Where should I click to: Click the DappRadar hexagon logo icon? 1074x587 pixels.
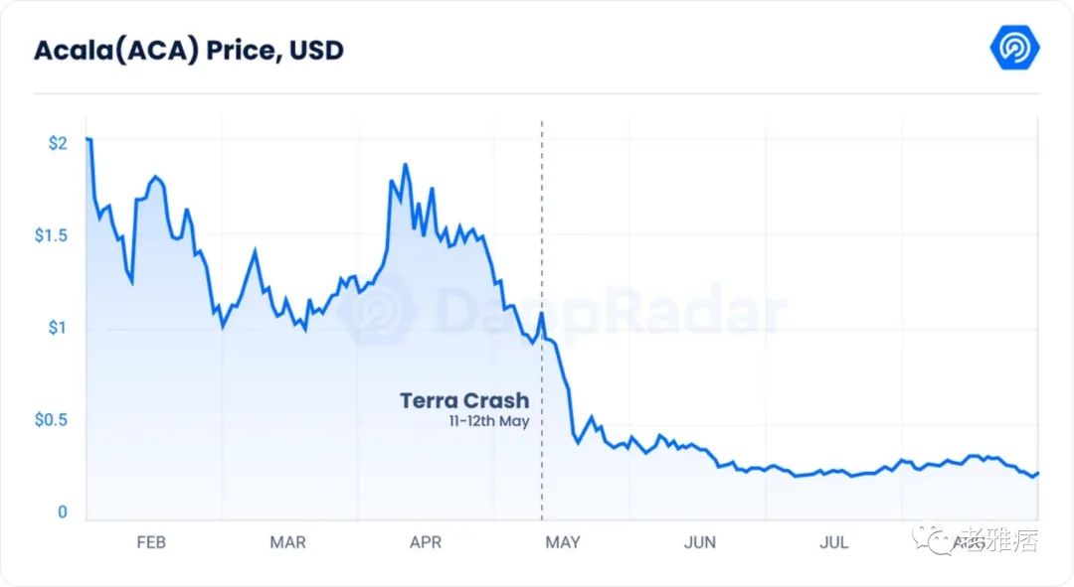[1014, 48]
